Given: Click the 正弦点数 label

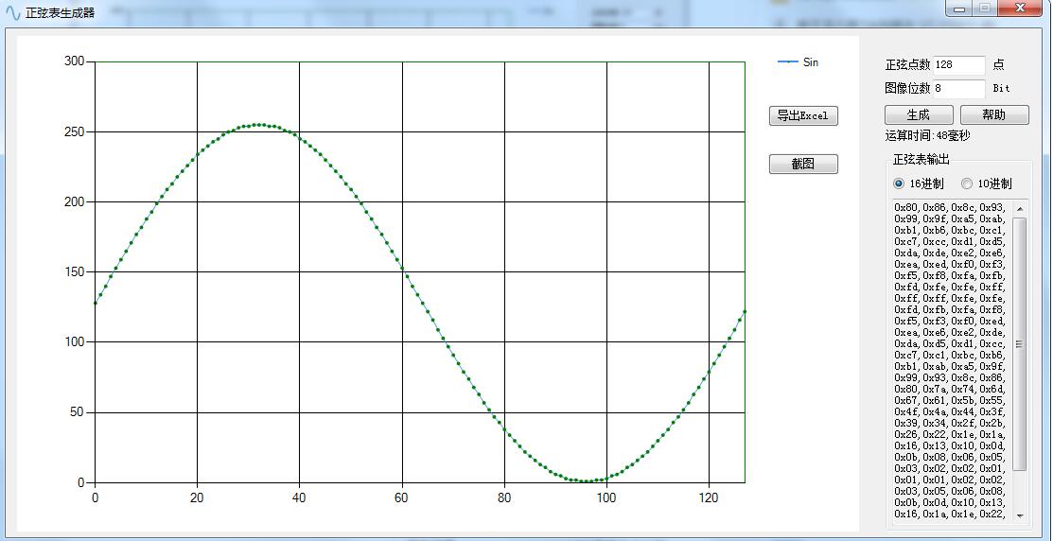Looking at the screenshot, I should point(908,65).
